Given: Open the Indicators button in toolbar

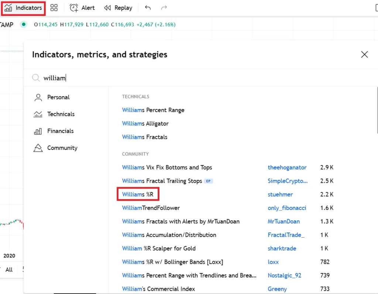Looking at the screenshot, I should [23, 8].
